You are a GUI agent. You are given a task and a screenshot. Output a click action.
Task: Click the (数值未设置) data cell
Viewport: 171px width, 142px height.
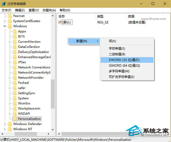pos(137,22)
